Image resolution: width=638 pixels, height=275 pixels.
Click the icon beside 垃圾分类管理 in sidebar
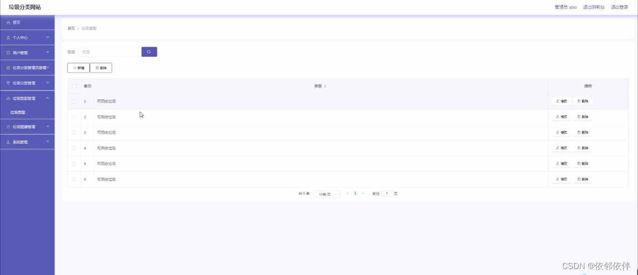click(8, 83)
